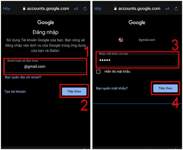
Task: Tap Hủy on the right password screen
Action: pyautogui.click(x=98, y=9)
